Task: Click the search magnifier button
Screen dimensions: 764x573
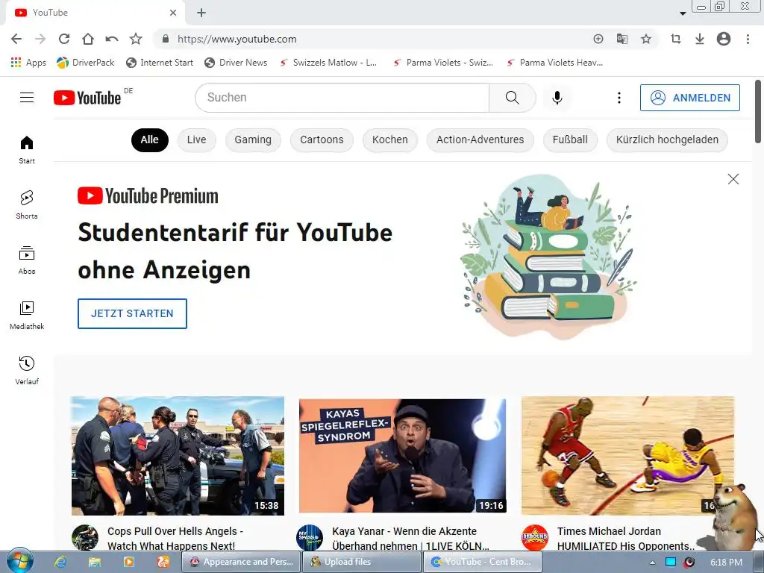Action: coord(512,98)
